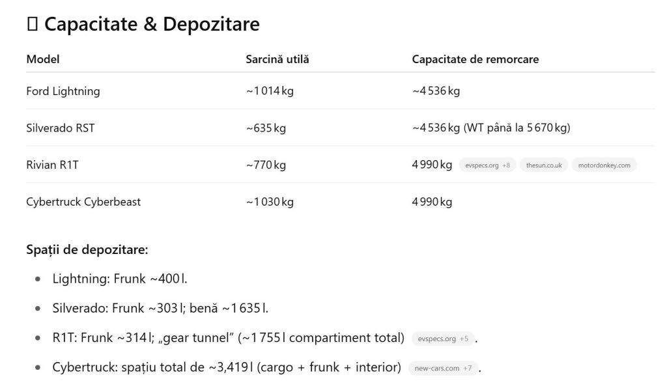The image size is (667, 392).
Task: Open the motordonkey.com source chip
Action: [x=604, y=165]
